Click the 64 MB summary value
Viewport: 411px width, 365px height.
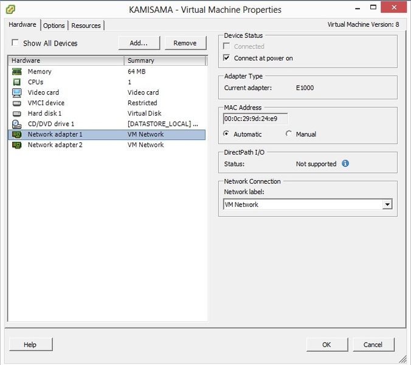click(137, 72)
